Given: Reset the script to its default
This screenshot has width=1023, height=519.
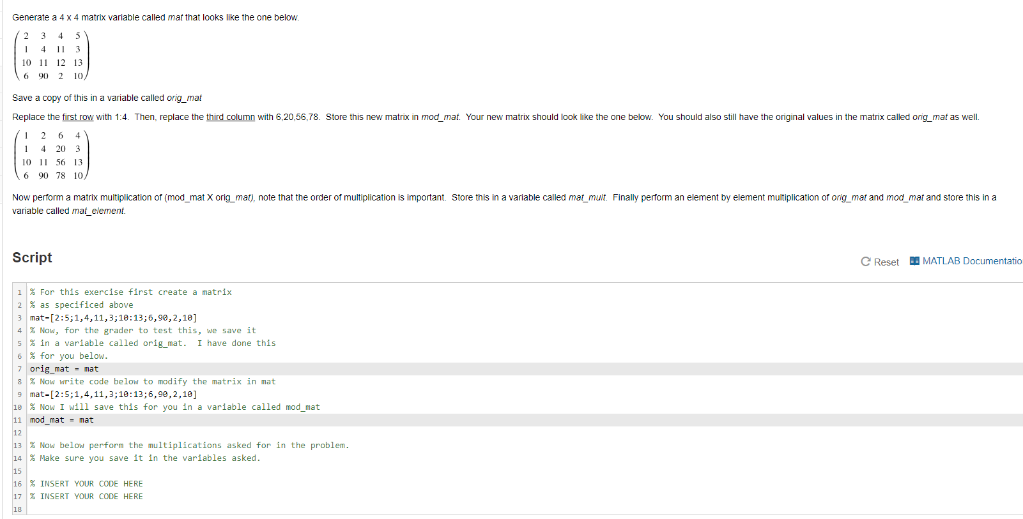Looking at the screenshot, I should [x=880, y=262].
